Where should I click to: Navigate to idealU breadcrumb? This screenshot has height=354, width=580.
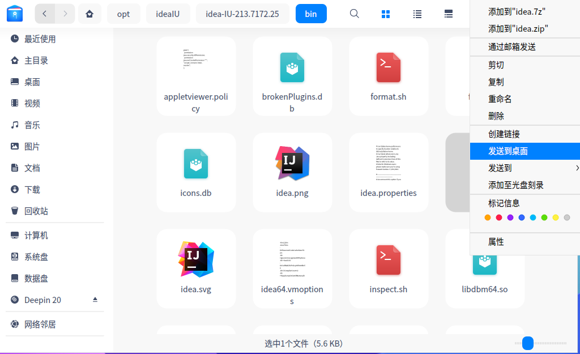point(168,14)
